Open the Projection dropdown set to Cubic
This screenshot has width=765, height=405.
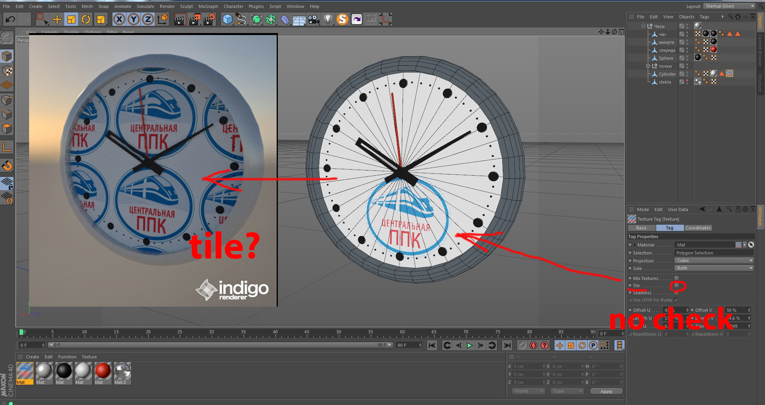tap(714, 260)
